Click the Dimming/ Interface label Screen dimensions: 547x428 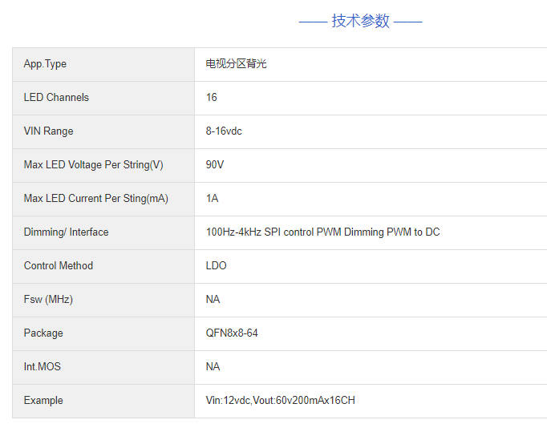click(x=66, y=232)
